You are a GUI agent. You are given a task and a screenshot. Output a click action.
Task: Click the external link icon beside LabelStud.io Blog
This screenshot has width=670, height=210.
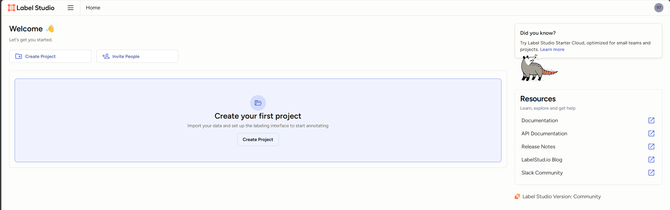[651, 160]
